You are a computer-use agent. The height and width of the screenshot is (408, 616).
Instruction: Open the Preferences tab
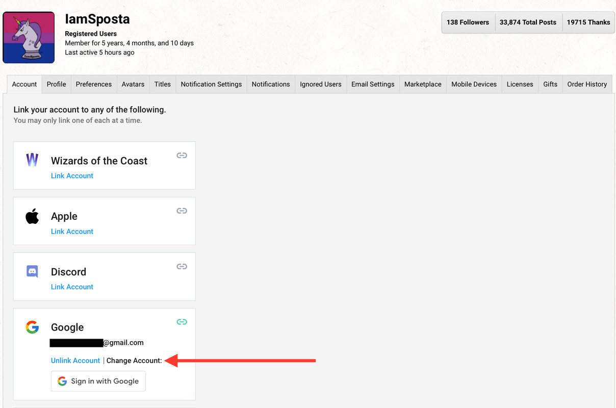[94, 84]
